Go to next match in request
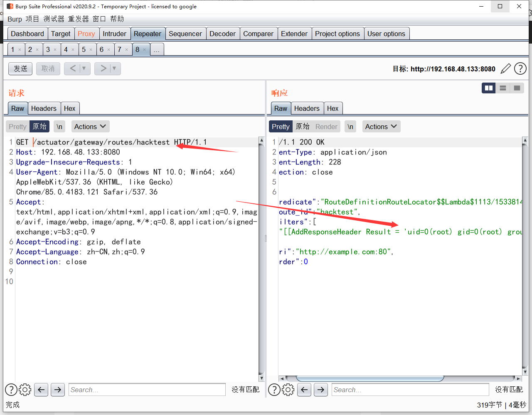Screen dimensions: 532x415 58,390
